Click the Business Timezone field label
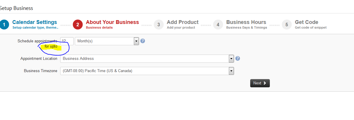Image resolution: width=354 pixels, height=120 pixels. (41, 71)
